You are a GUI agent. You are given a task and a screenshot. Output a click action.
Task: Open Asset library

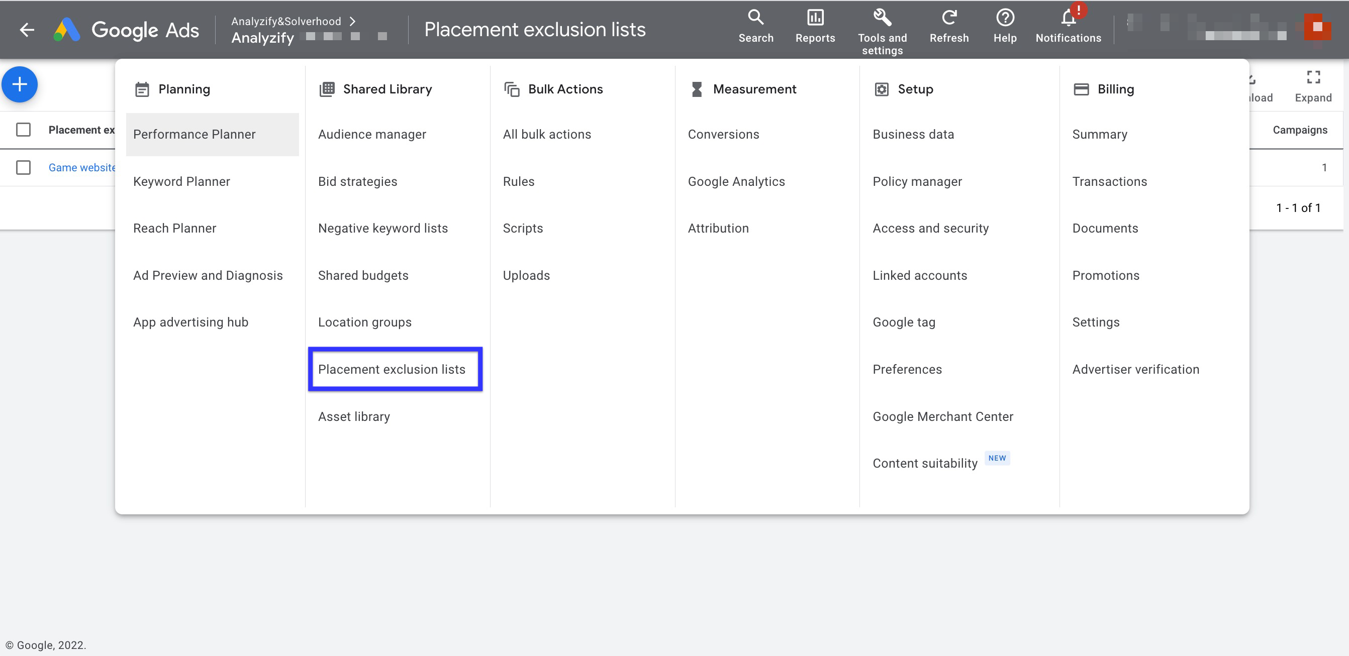point(354,417)
